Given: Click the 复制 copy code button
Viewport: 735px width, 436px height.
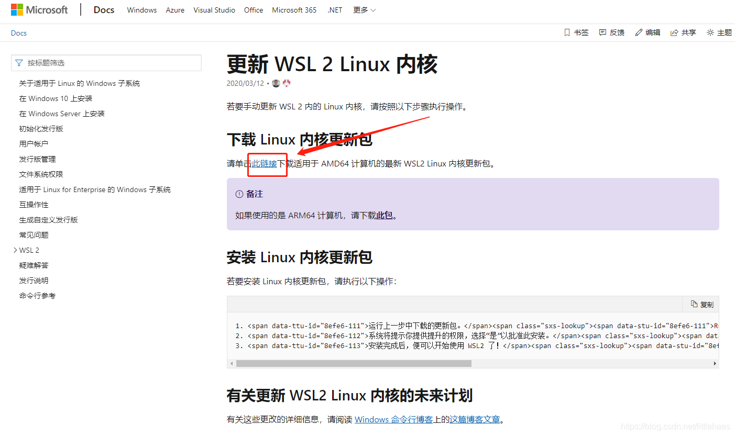Looking at the screenshot, I should (701, 304).
